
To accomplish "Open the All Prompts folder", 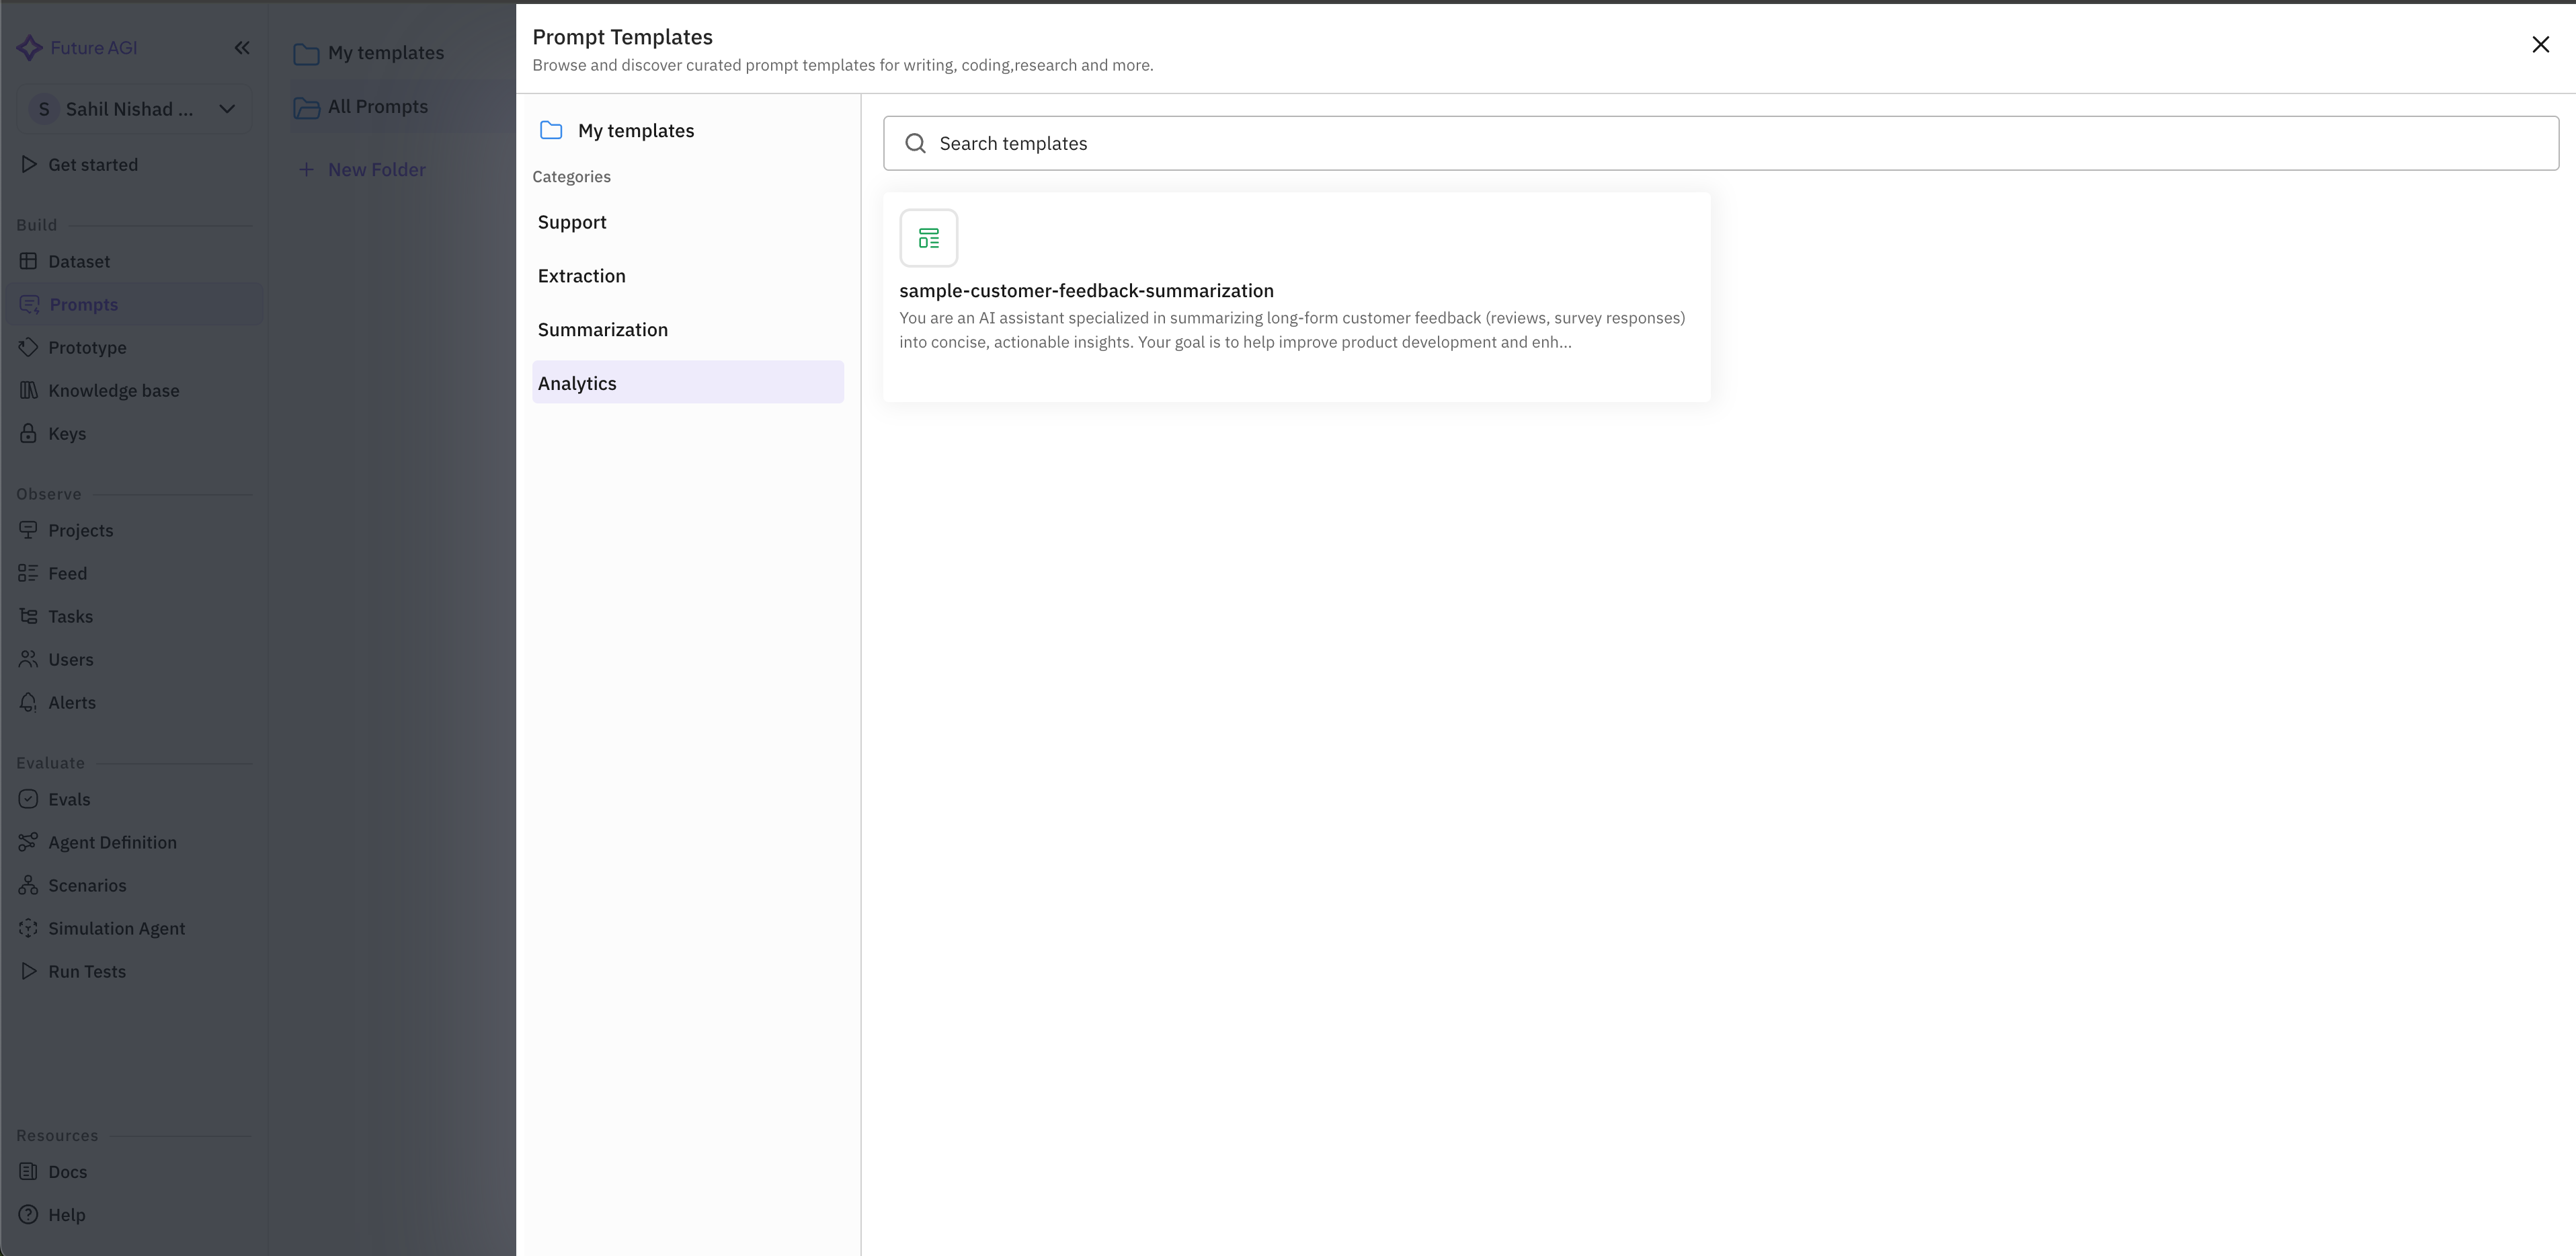I will pyautogui.click(x=377, y=107).
